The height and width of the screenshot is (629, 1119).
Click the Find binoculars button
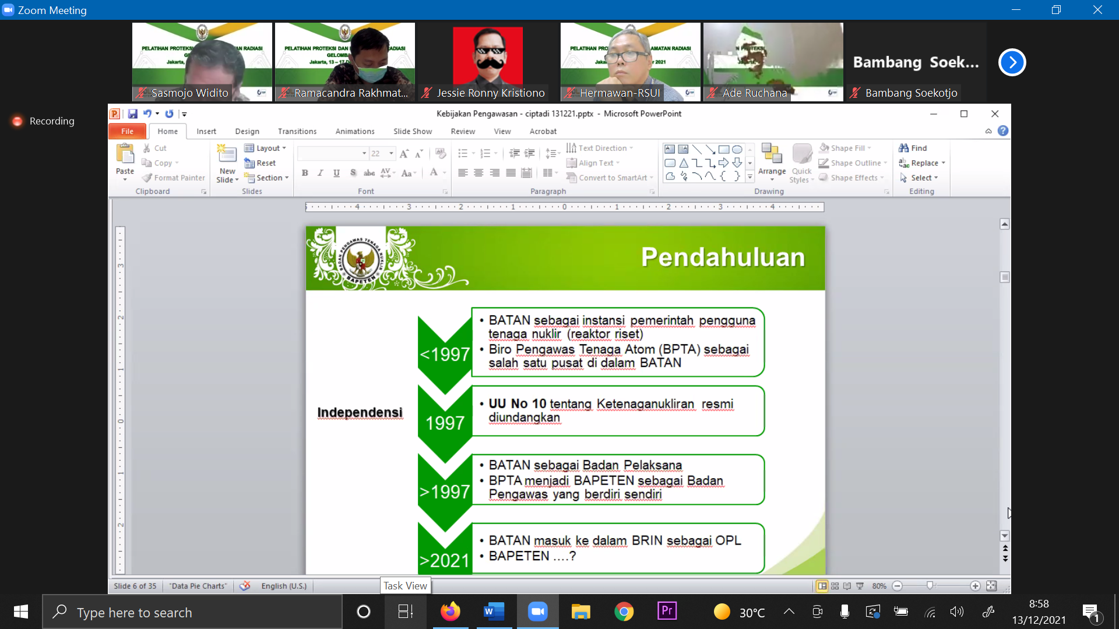coord(913,148)
